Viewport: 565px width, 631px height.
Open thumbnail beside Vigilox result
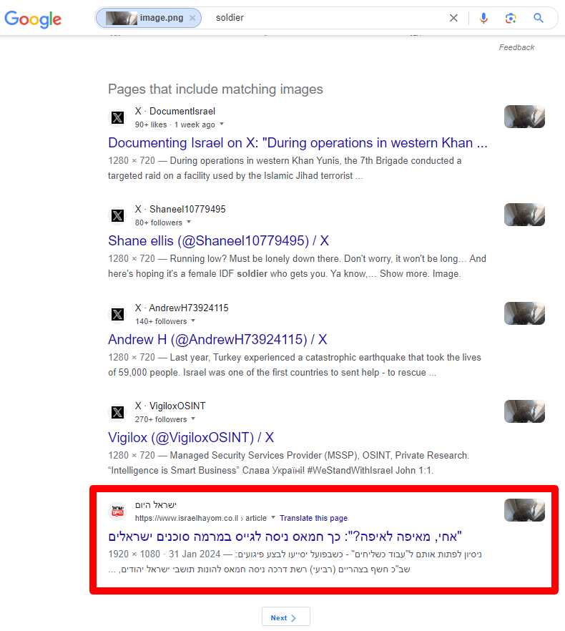pyautogui.click(x=524, y=411)
